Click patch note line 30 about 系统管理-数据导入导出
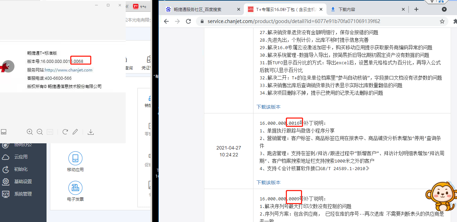The width and height of the screenshot is (457, 222). 344,55
